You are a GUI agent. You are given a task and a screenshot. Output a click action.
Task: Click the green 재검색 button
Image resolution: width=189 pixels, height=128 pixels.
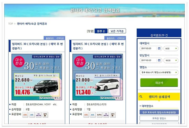(x=159, y=83)
